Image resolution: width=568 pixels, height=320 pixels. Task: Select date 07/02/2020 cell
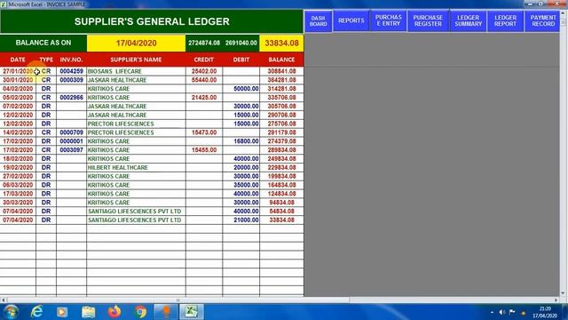tap(18, 107)
